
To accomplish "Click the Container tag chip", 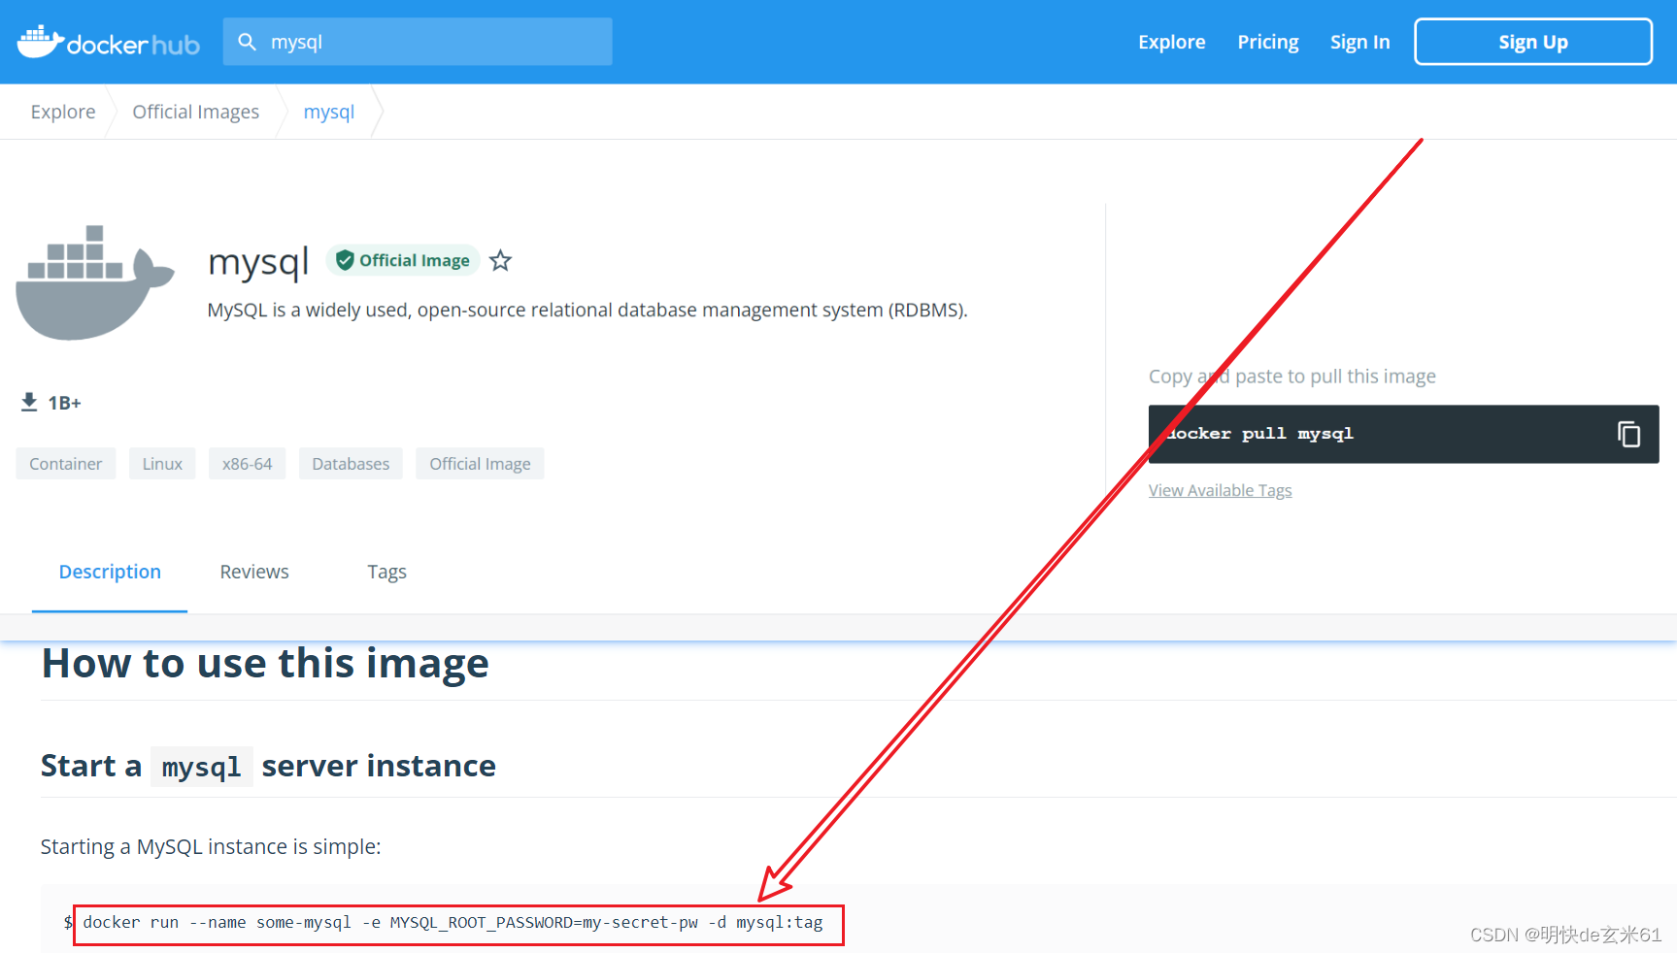I will [x=66, y=464].
